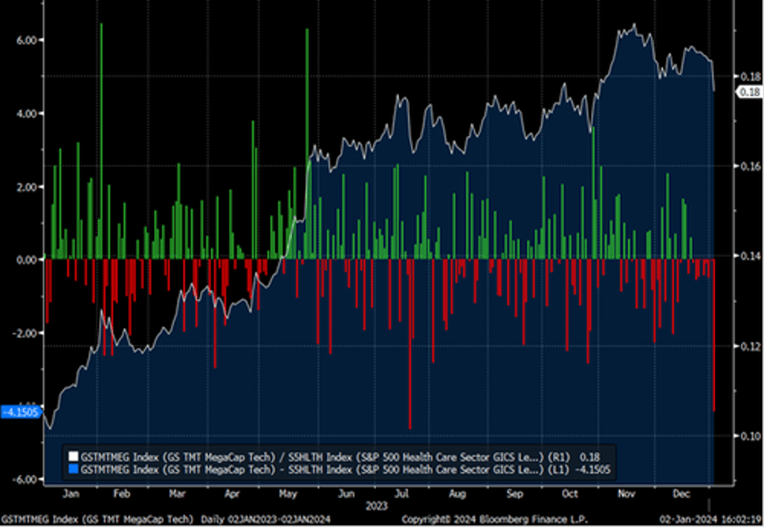Click the Nov month label on time axis
This screenshot has height=527, width=764.
[626, 494]
